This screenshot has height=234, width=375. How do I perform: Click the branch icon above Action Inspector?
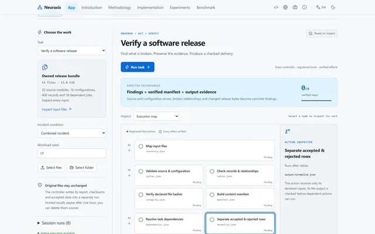pos(288,131)
